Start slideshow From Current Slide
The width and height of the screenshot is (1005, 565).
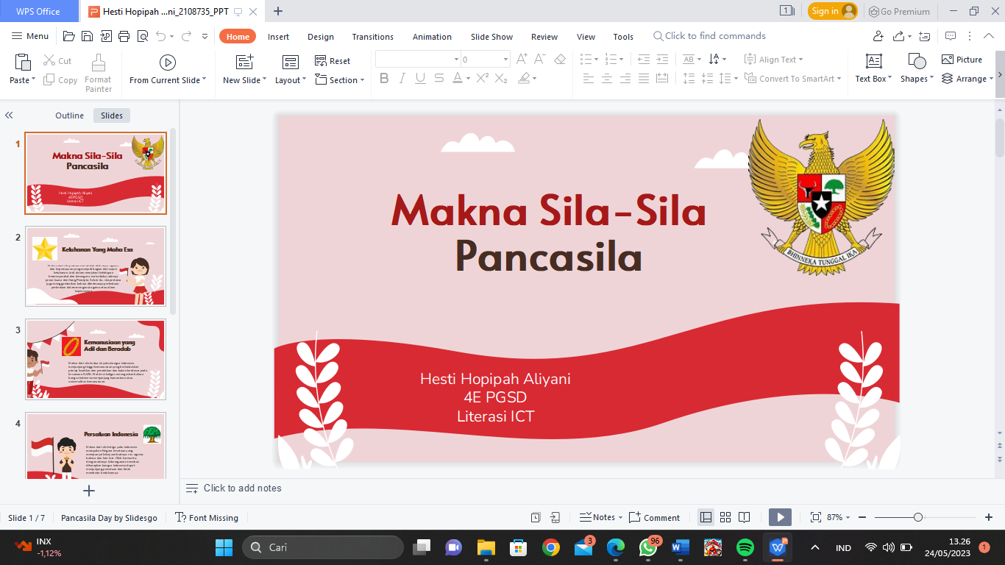[168, 71]
